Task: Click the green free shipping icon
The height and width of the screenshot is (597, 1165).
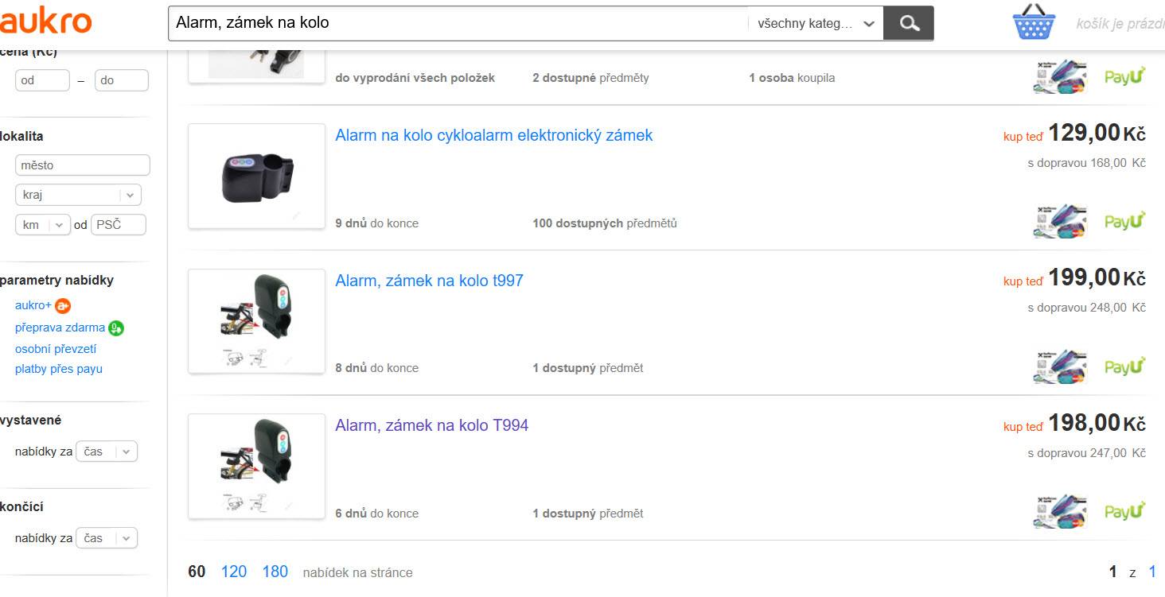Action: (116, 328)
